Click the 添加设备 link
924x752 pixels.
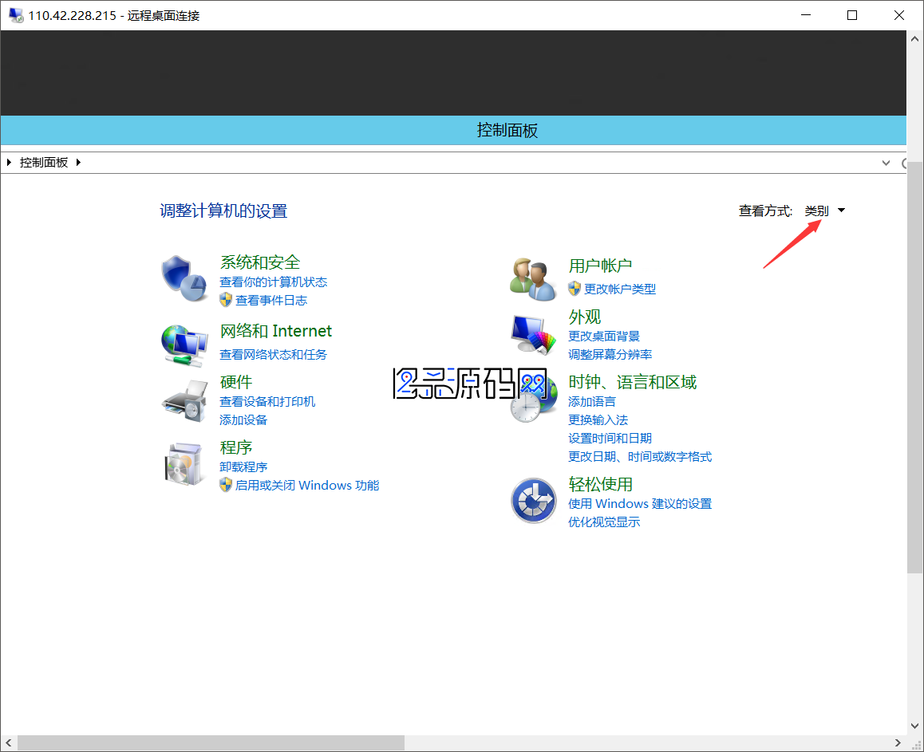point(243,420)
